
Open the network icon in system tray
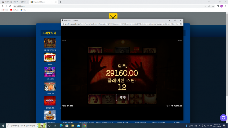pyautogui.click(x=205, y=126)
